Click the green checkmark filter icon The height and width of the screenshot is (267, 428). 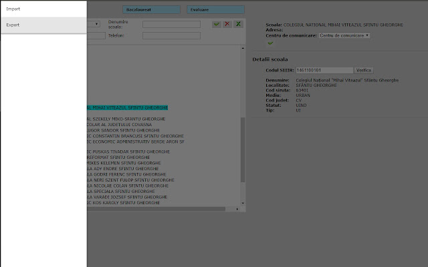click(x=217, y=24)
